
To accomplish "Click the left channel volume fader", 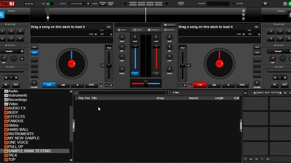I will (135, 46).
